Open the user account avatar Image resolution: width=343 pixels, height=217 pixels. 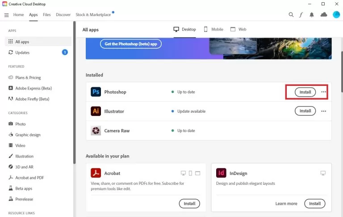coord(336,15)
